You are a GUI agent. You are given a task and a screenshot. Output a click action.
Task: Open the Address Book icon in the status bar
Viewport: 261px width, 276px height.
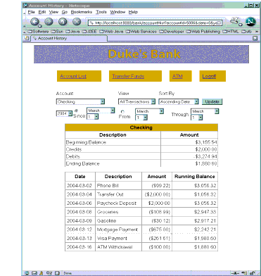(49, 273)
